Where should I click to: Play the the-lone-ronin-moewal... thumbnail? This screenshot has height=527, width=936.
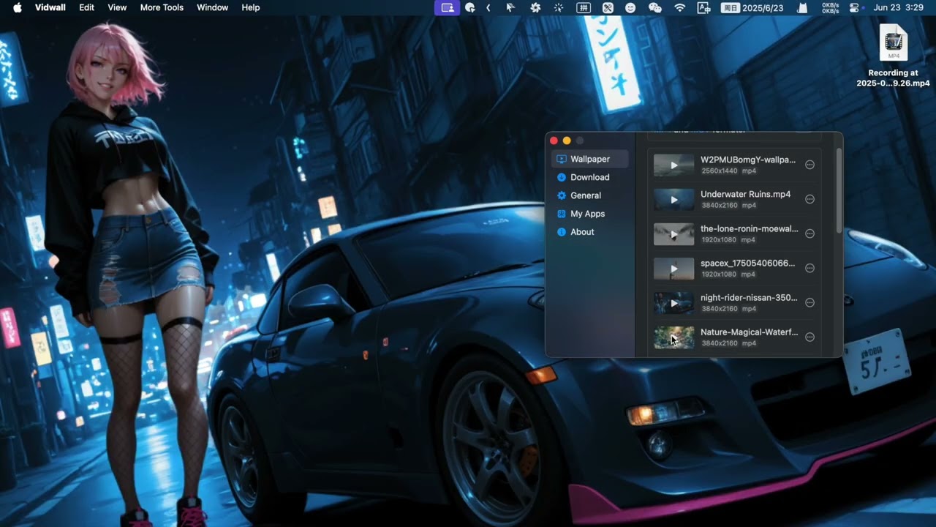673,233
